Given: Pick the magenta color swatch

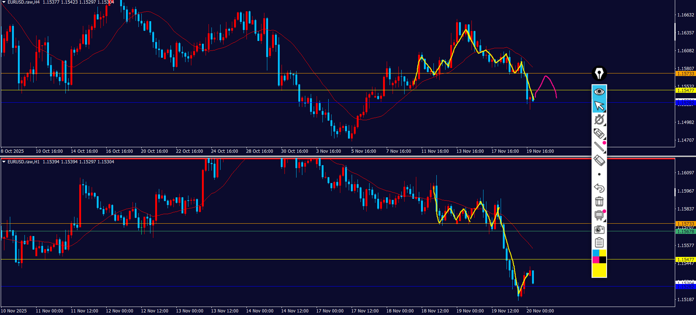Looking at the screenshot, I should (596, 260).
